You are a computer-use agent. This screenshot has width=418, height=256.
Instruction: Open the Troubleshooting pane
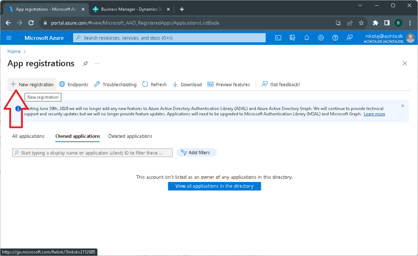coord(115,84)
